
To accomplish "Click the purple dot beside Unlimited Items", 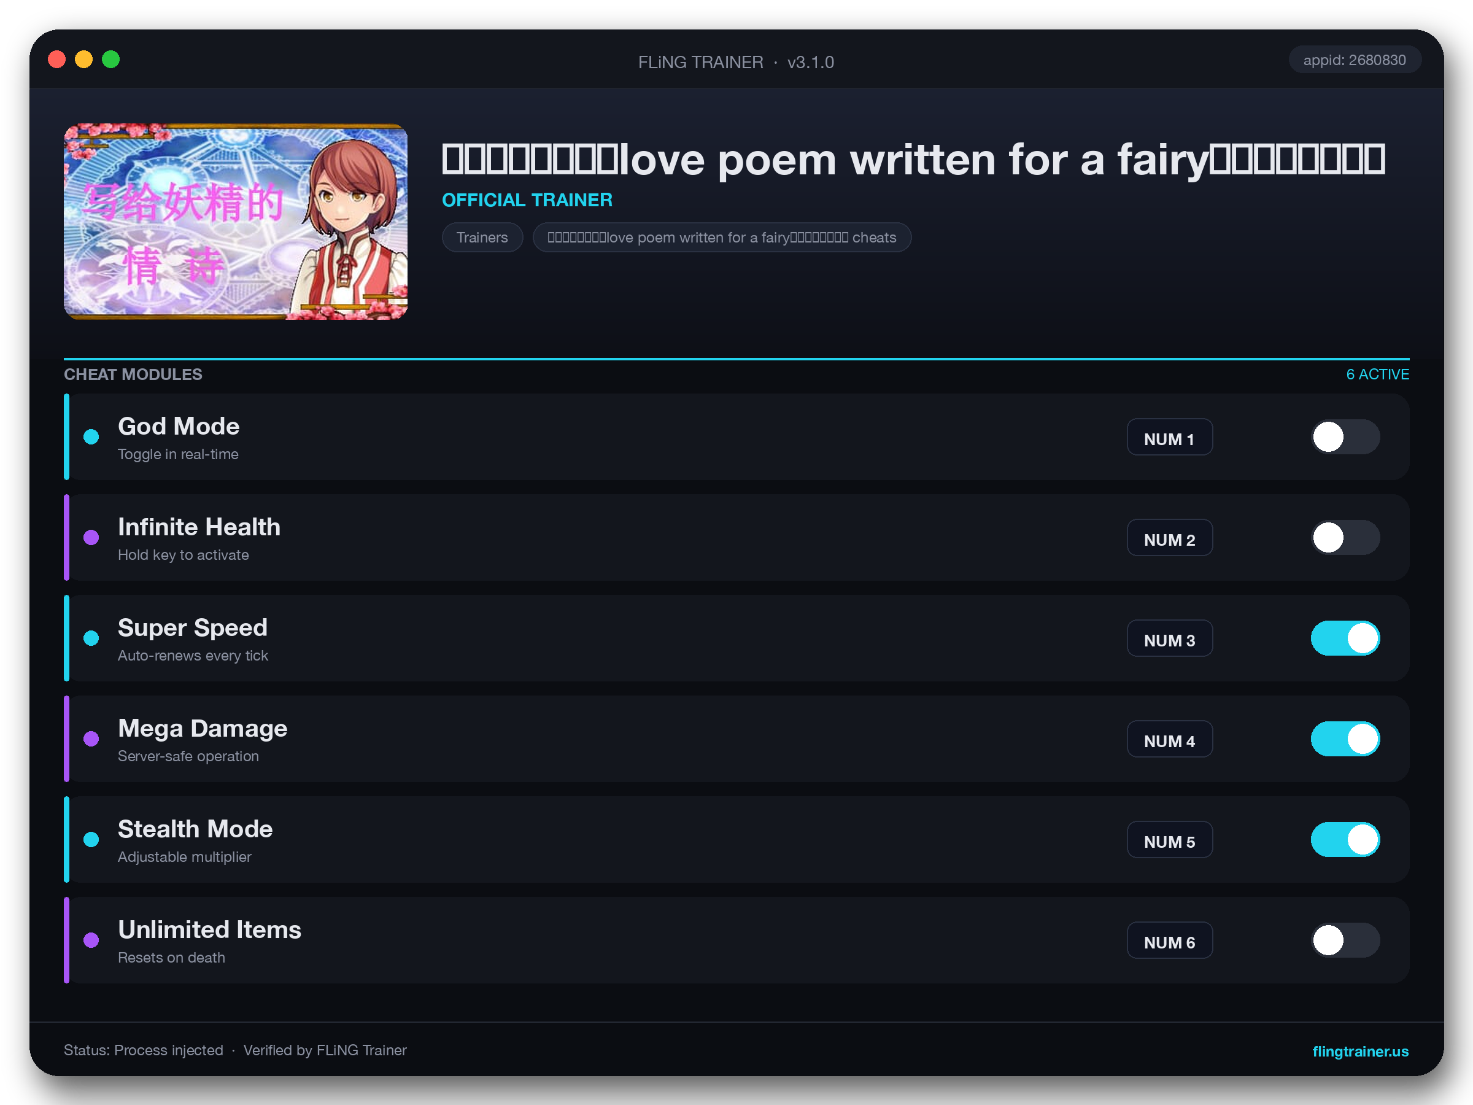I will point(91,940).
